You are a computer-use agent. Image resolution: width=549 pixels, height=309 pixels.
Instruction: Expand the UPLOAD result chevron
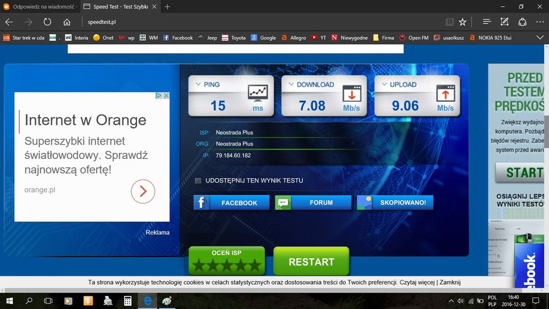(x=384, y=85)
